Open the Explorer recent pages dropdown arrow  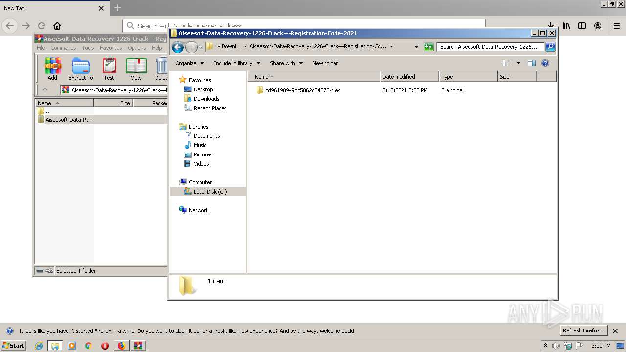pos(201,47)
